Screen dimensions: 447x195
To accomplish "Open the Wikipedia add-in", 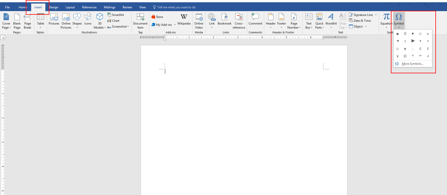I will [184, 19].
